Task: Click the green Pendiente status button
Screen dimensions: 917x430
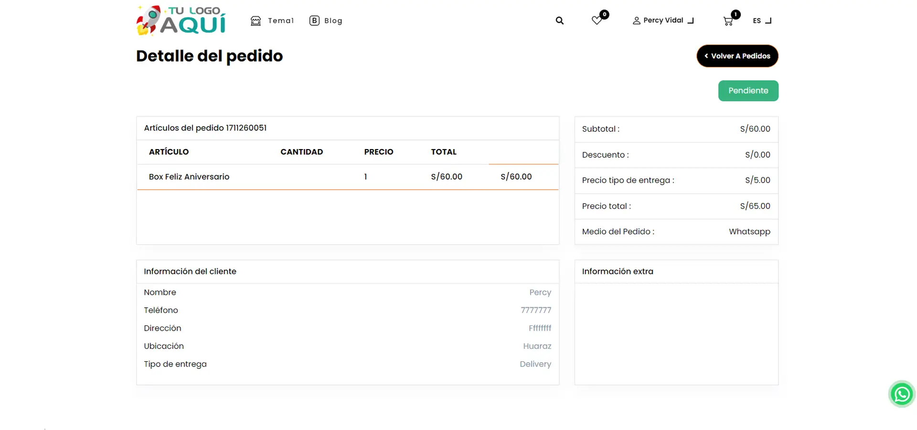Action: click(748, 91)
